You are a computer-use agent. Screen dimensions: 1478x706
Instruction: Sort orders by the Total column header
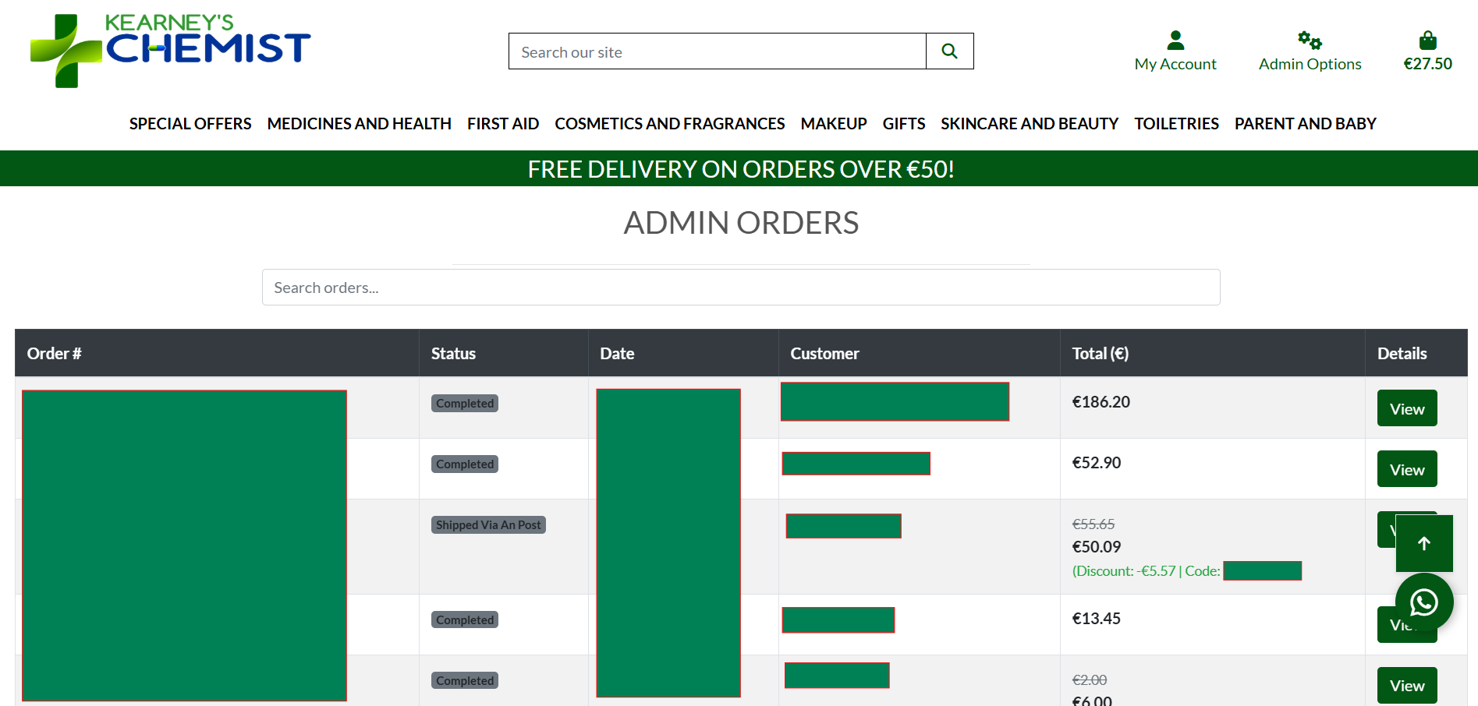click(x=1100, y=353)
